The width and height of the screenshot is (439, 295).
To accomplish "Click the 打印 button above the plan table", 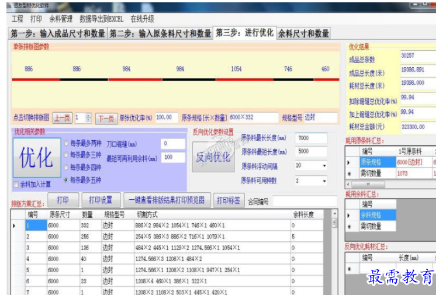I will click(x=63, y=200).
